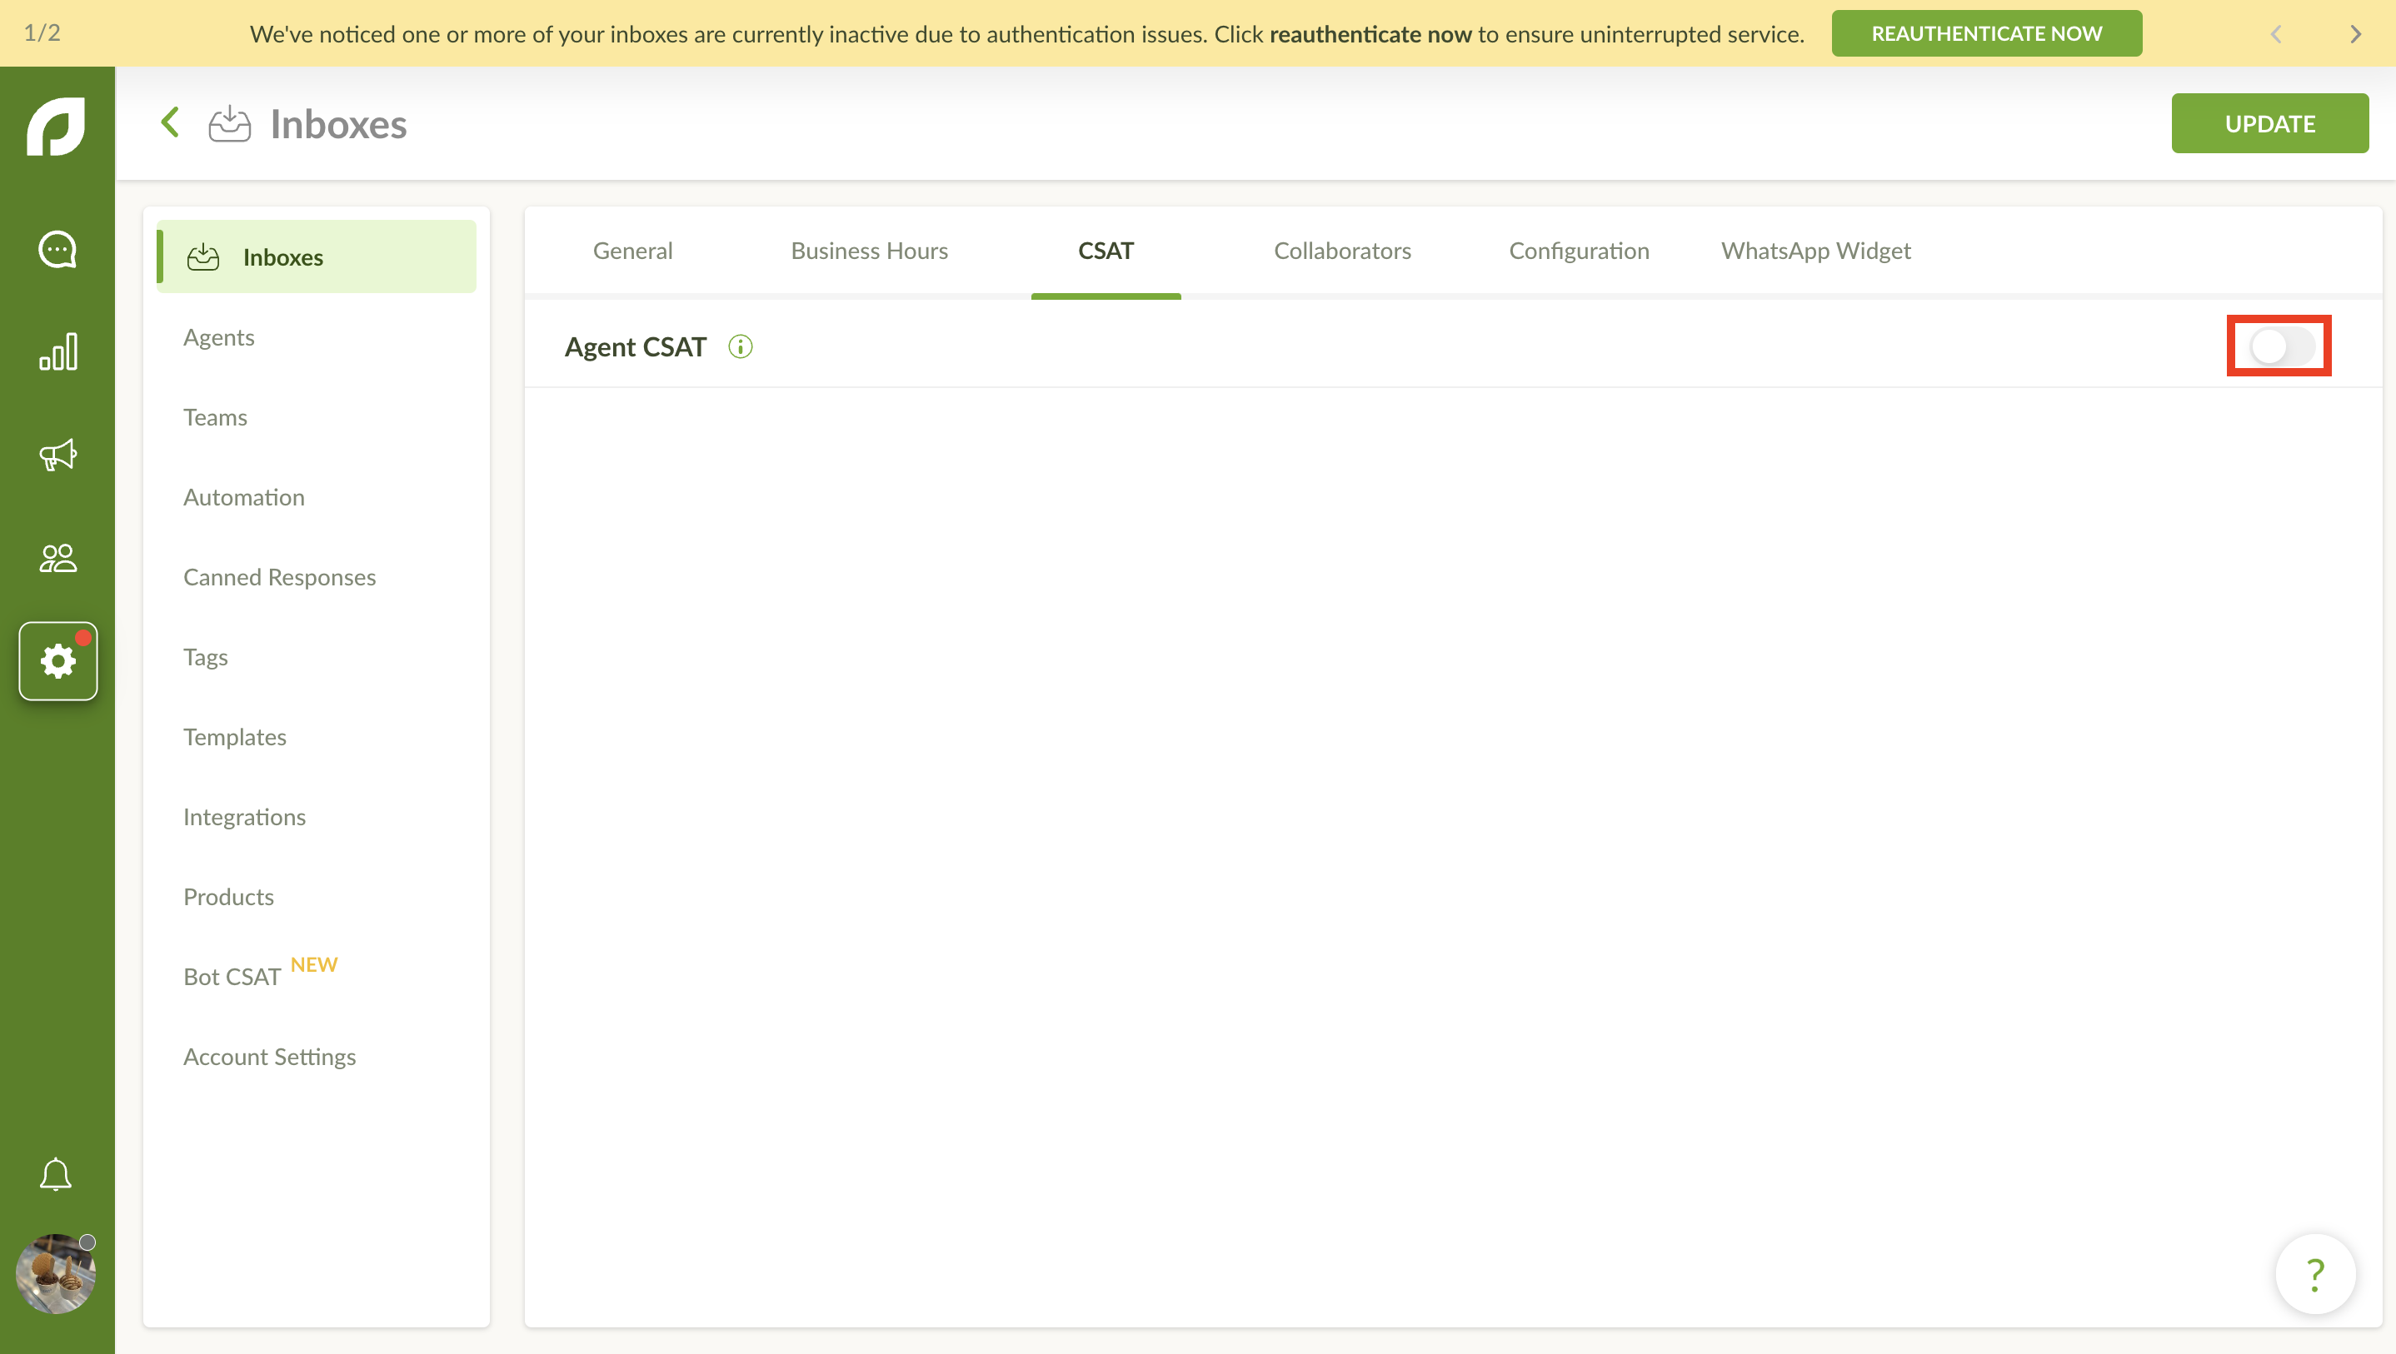Go back using the Inboxes chevron

(170, 122)
